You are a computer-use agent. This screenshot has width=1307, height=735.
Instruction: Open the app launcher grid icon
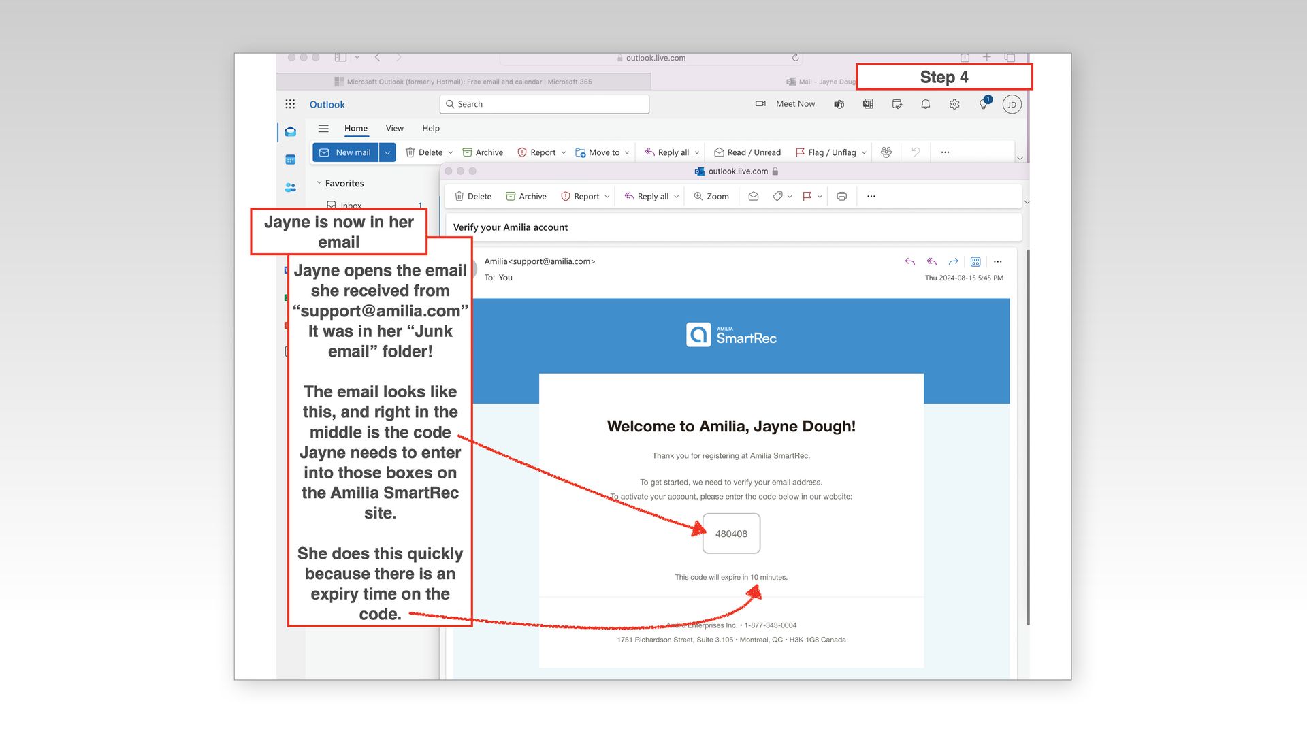[290, 104]
